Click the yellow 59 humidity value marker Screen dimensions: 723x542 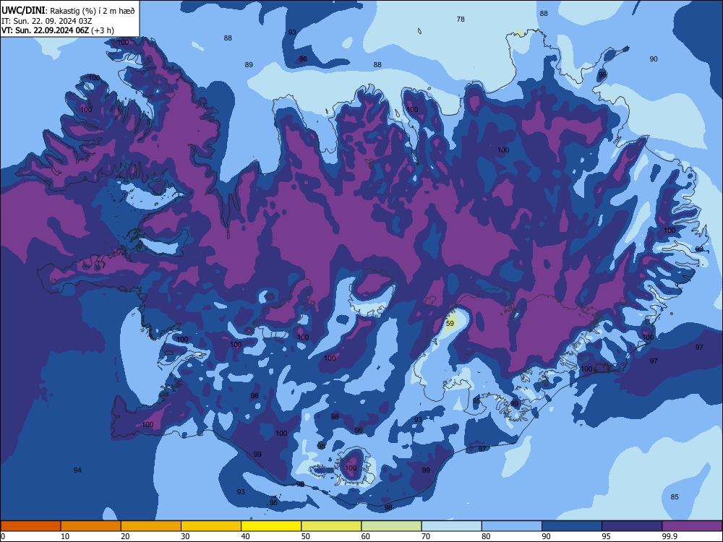pos(450,323)
